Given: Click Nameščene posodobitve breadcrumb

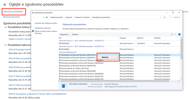Looking at the screenshot, I should (101, 17).
